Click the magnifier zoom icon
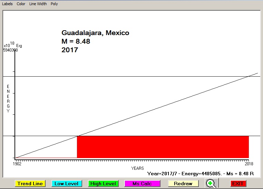The image size is (263, 189). [x=210, y=184]
